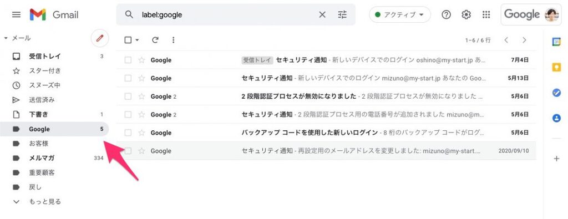The image size is (568, 219).
Task: Star the 2段階認証プロセスが無効 email
Action: pyautogui.click(x=141, y=96)
